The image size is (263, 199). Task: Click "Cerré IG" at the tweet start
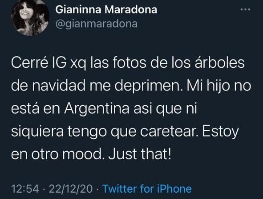39,63
